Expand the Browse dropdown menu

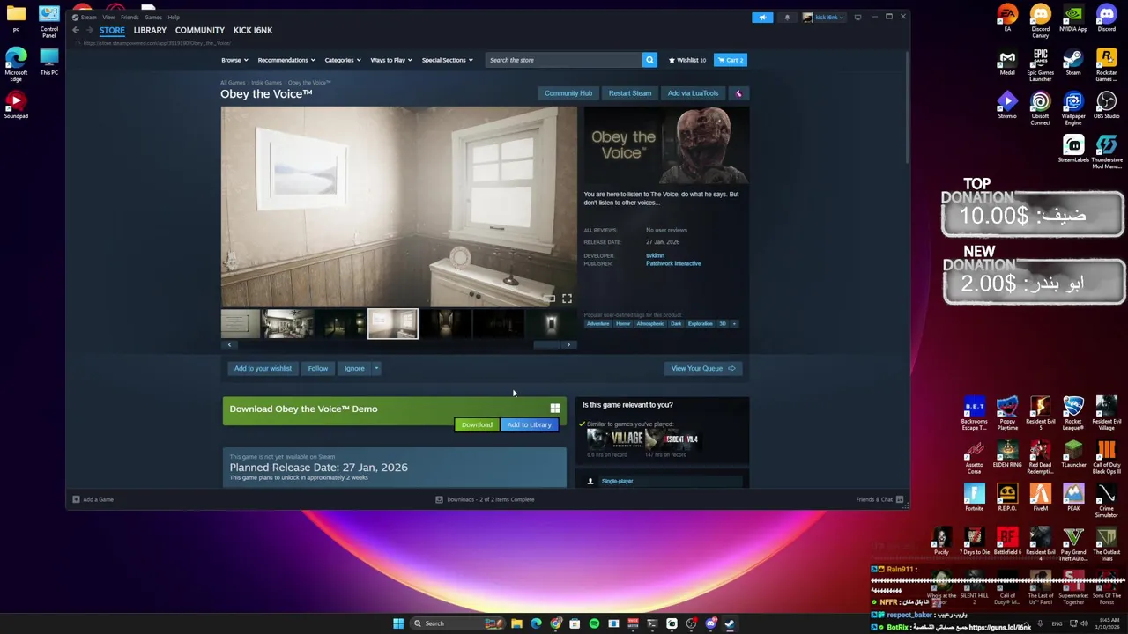tap(234, 60)
